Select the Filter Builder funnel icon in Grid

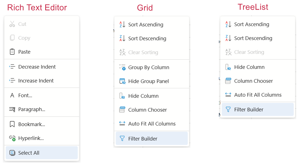tap(122, 138)
